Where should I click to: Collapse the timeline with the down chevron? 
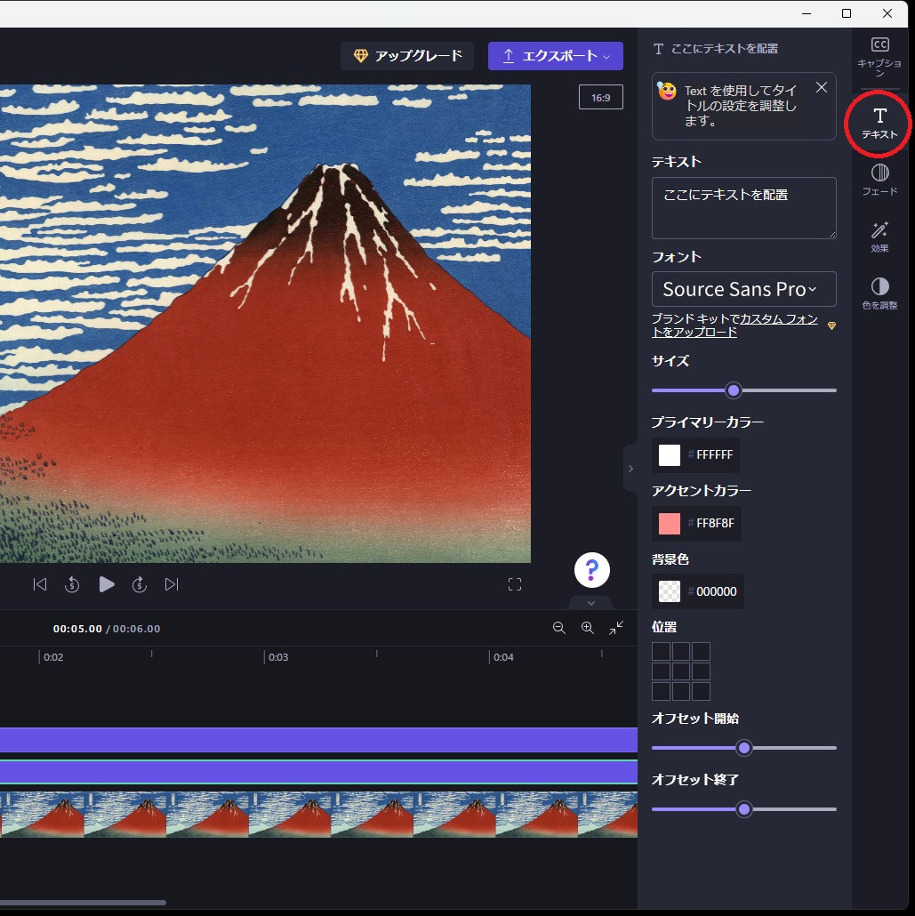[591, 603]
